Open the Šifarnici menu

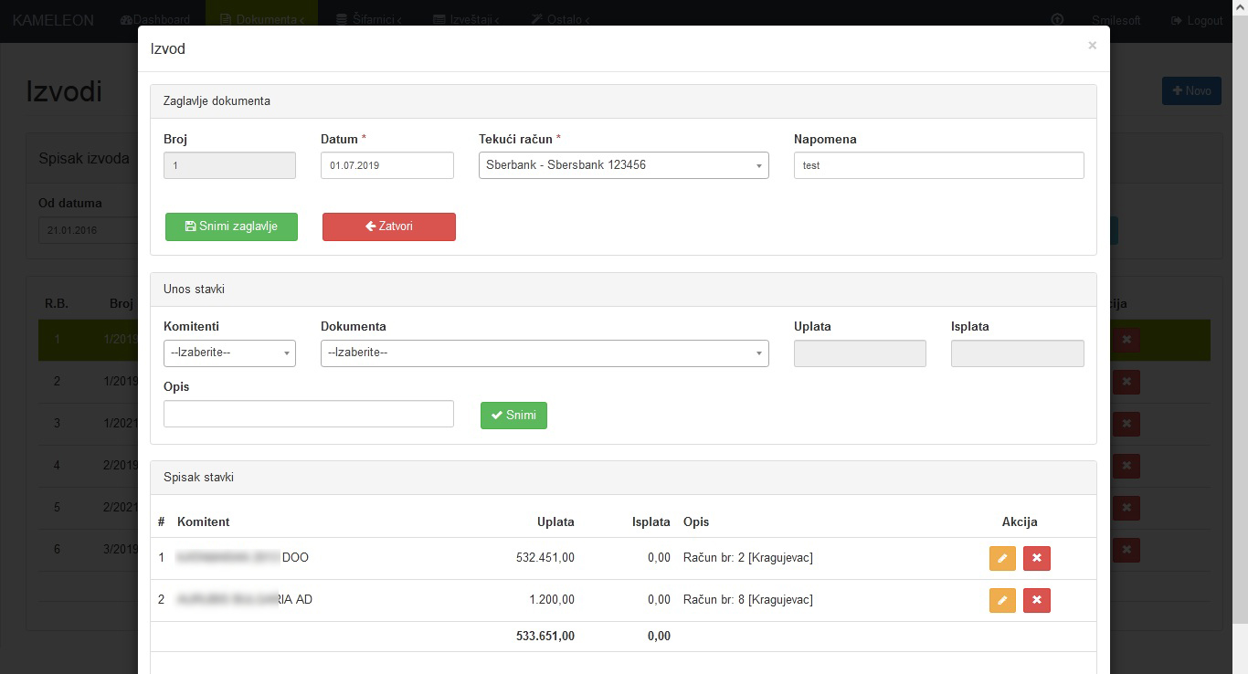pyautogui.click(x=369, y=20)
